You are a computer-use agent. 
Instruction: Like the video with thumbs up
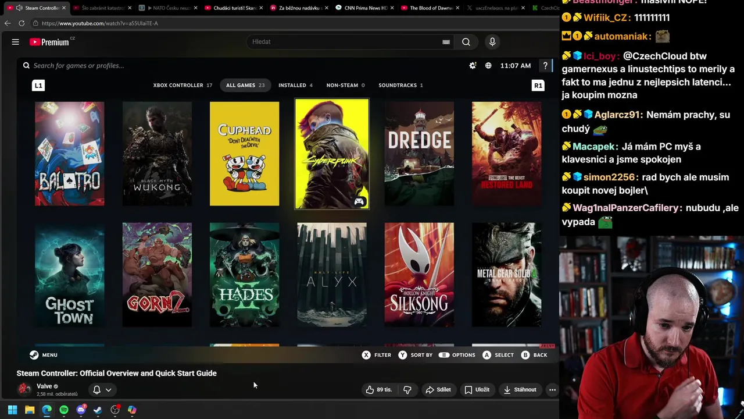click(378, 390)
